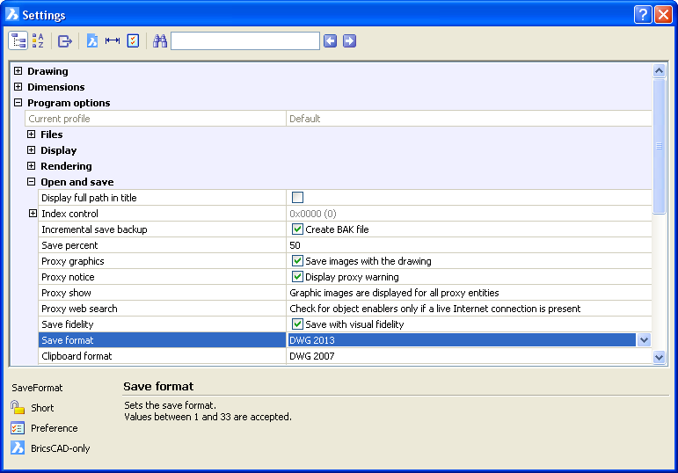Click the vertical scrollbar thumb
678x473 pixels.
point(659,146)
